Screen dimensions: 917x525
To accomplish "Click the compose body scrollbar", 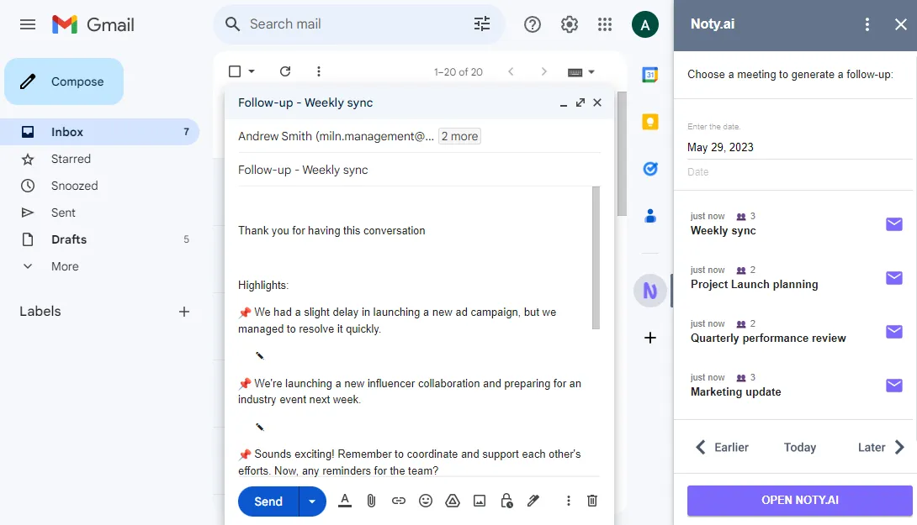I will (596, 258).
